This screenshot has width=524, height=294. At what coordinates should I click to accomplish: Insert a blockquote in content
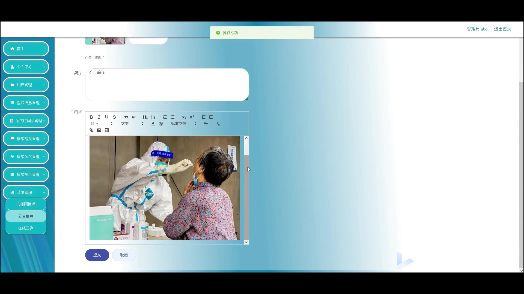point(126,117)
